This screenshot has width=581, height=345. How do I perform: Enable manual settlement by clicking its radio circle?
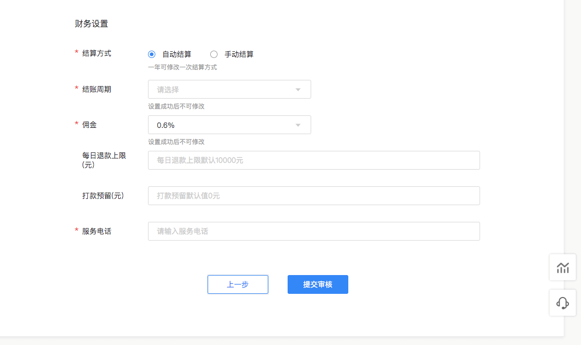pyautogui.click(x=213, y=54)
